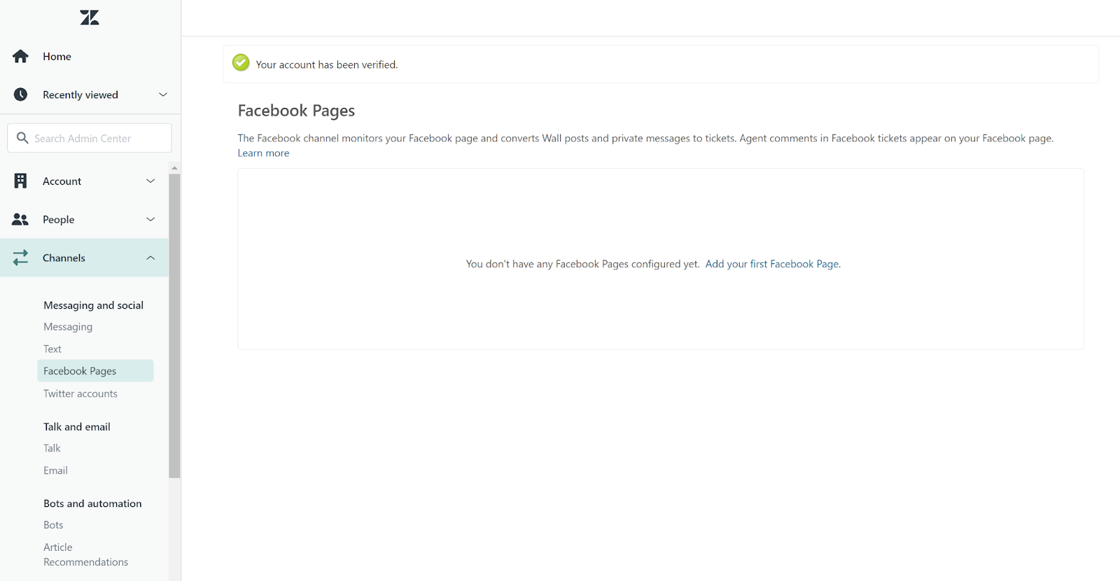Focus the Search Admin Center field
The height and width of the screenshot is (581, 1120).
[98, 138]
